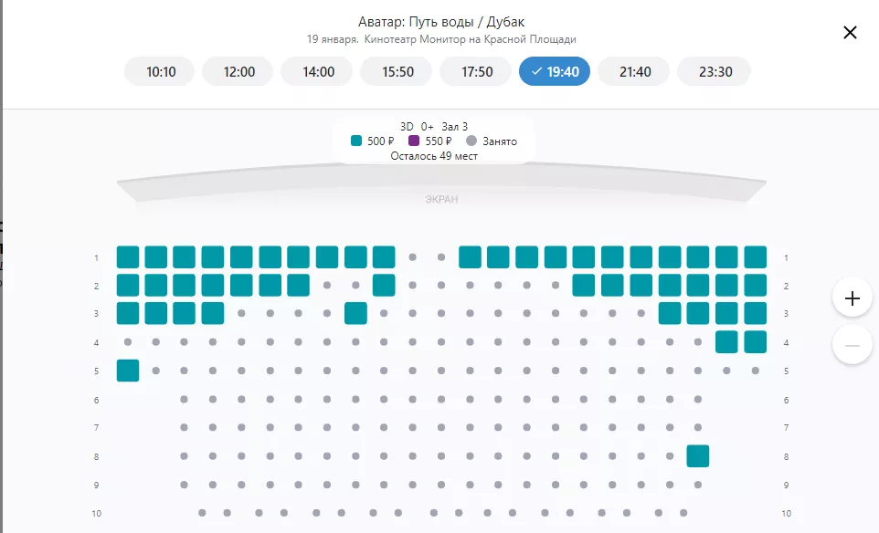This screenshot has height=533, width=879.
Task: Select the available seat in row 5
Action: [128, 371]
